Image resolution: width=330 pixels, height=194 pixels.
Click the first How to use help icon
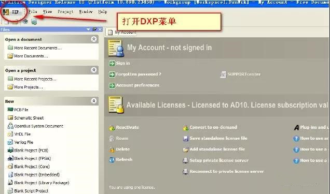[296, 139]
